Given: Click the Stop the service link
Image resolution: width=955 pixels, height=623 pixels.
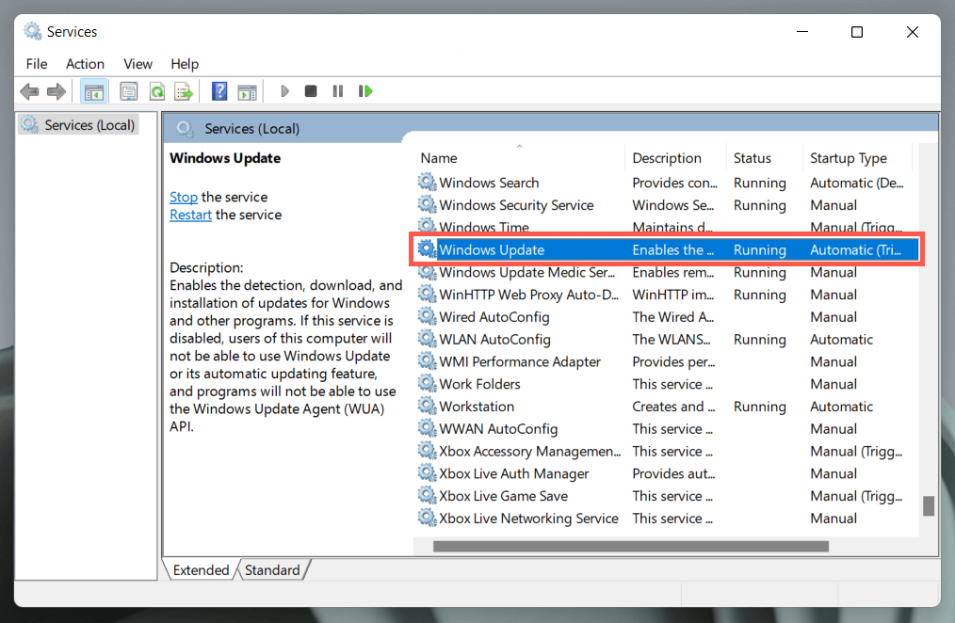Looking at the screenshot, I should [184, 197].
